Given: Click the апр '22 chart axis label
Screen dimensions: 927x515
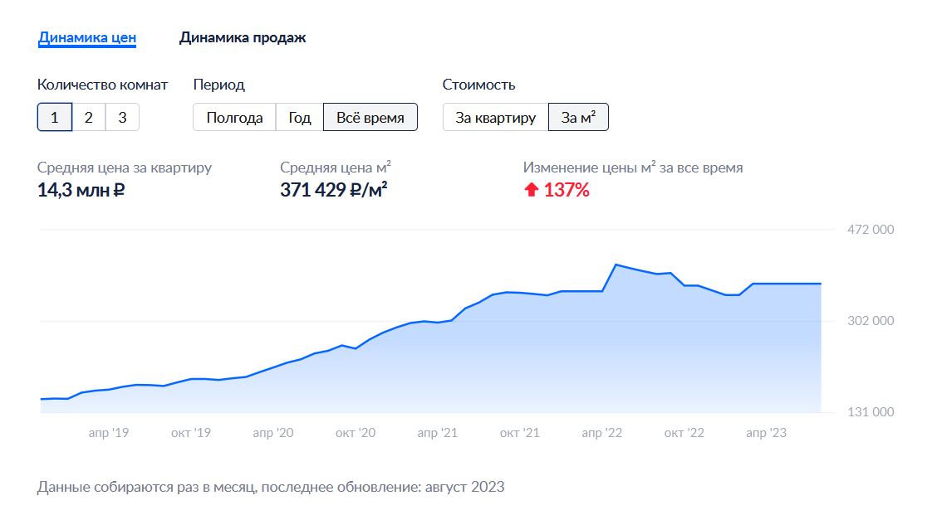Looking at the screenshot, I should coord(602,433).
